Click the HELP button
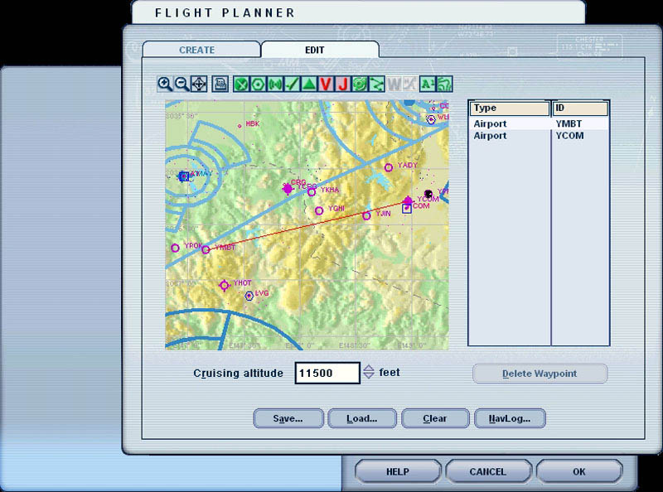 398,472
